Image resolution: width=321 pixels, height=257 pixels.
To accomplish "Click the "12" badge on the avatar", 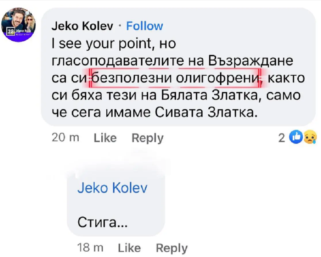I will pos(11,33).
